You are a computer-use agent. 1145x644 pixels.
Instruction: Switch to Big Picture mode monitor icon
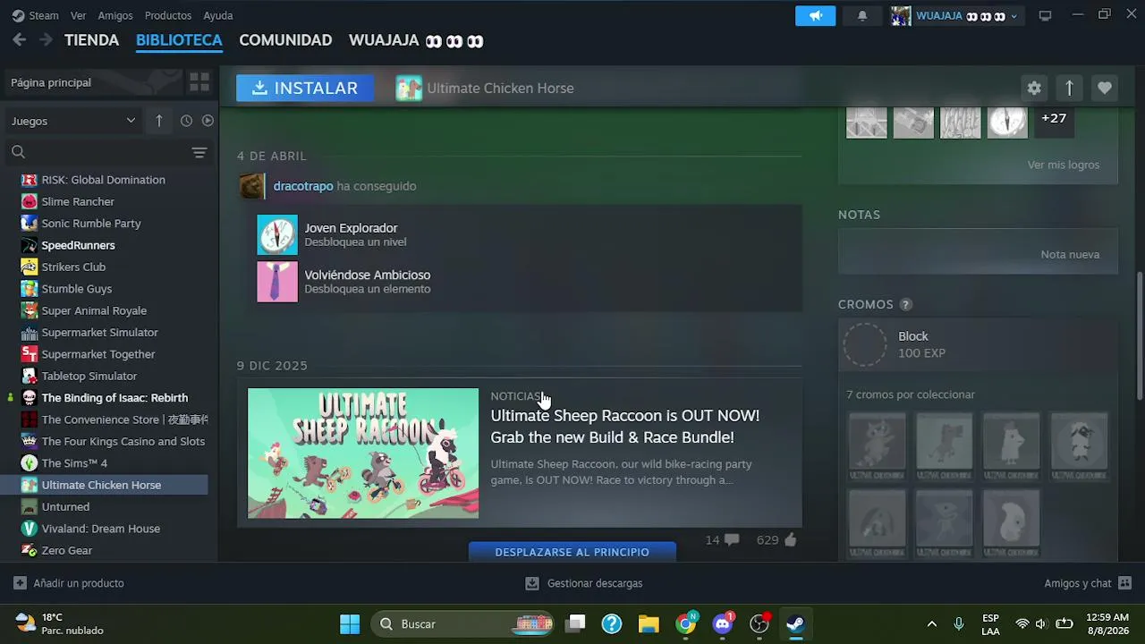tap(1045, 15)
